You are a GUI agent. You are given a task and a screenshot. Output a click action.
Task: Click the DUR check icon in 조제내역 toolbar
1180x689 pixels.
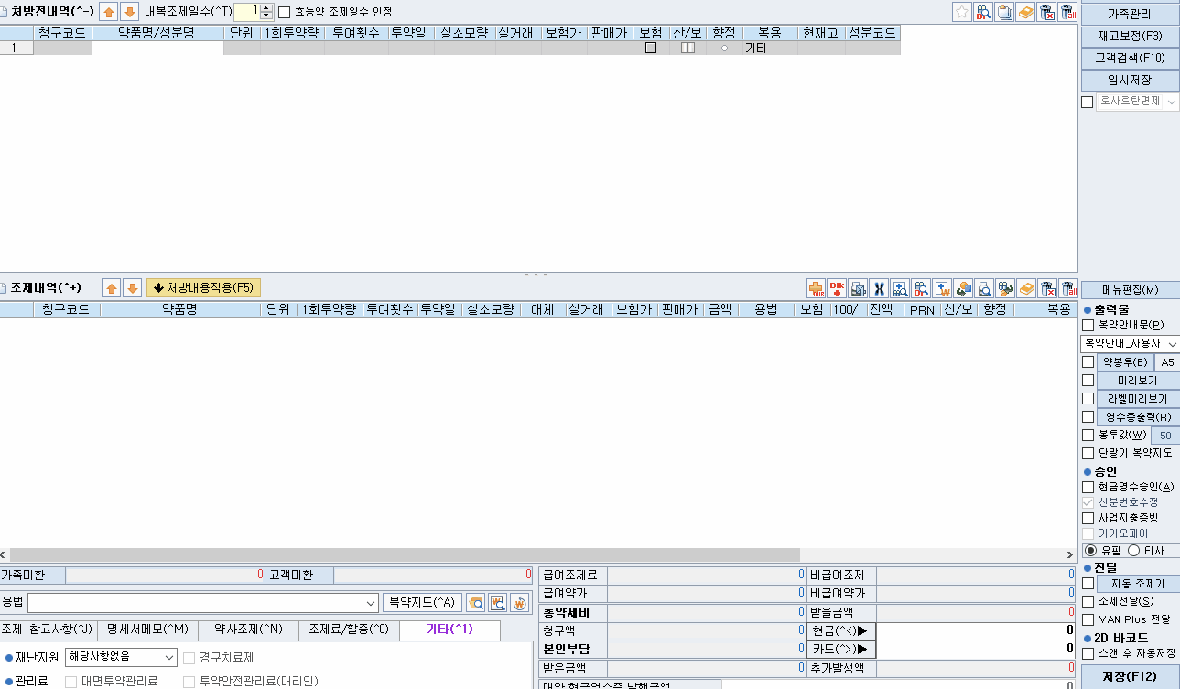[x=815, y=288]
